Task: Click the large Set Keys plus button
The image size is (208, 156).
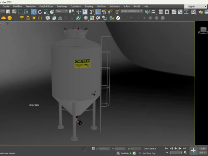Action: pos(193,150)
